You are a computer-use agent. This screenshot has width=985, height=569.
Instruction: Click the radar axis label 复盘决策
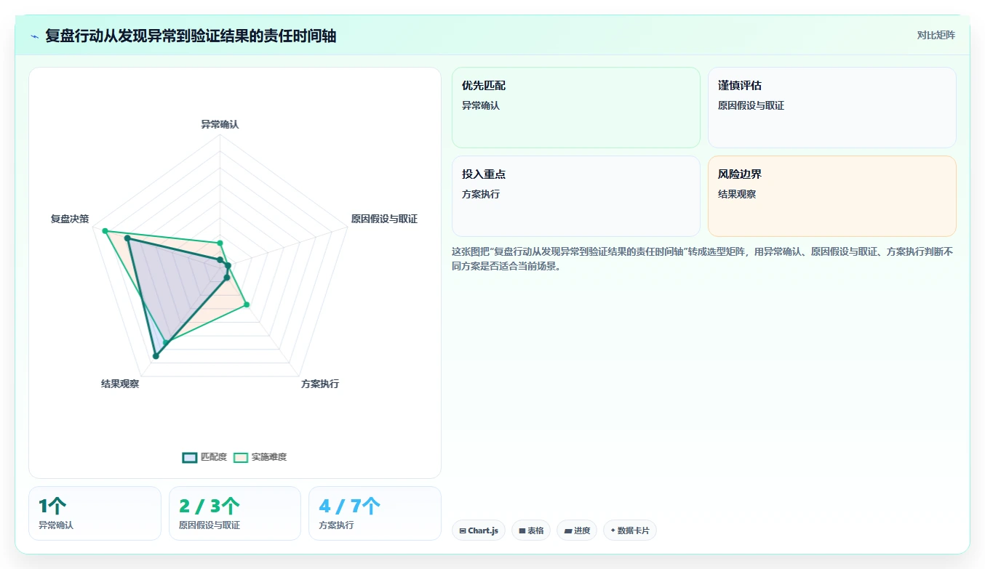[x=70, y=219]
